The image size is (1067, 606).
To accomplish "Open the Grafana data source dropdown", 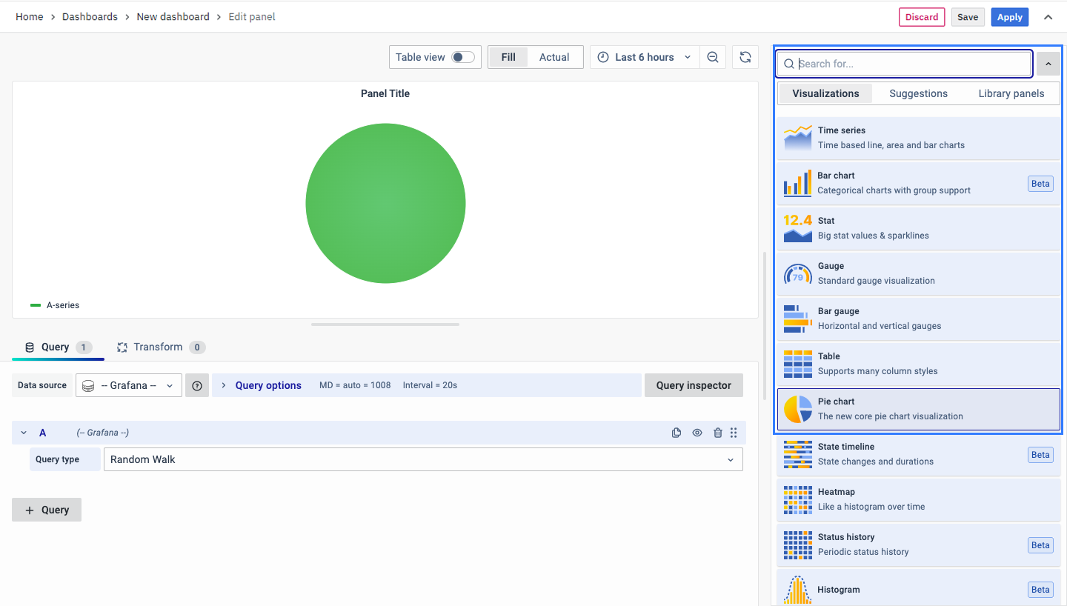I will coord(129,385).
